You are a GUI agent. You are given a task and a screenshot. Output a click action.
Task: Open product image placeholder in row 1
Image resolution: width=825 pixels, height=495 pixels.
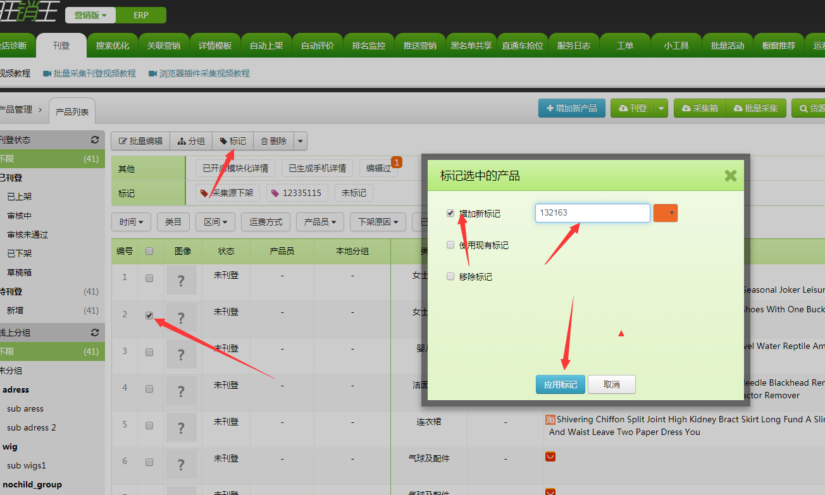(182, 280)
